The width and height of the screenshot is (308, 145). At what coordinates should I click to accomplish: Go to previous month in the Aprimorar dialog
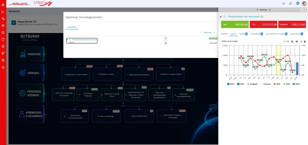tap(201, 33)
